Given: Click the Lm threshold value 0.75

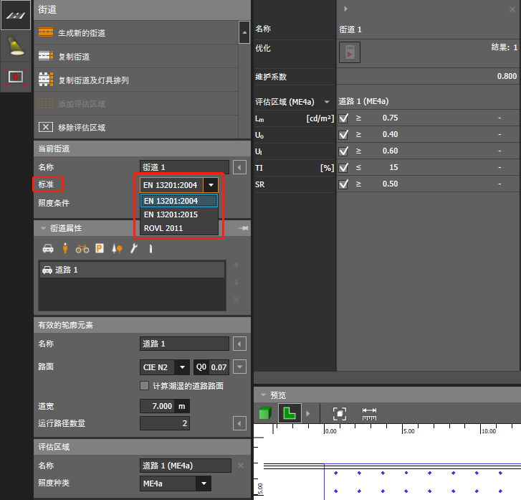Looking at the screenshot, I should point(390,118).
